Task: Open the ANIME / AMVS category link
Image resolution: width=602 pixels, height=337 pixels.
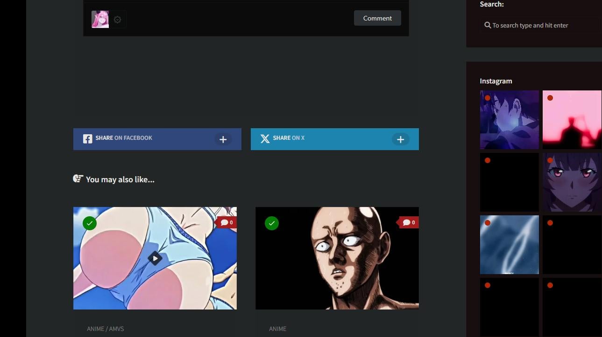Action: [x=105, y=329]
